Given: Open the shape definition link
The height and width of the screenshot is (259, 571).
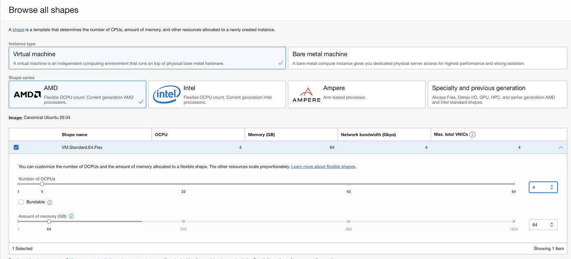Looking at the screenshot, I should click(18, 30).
